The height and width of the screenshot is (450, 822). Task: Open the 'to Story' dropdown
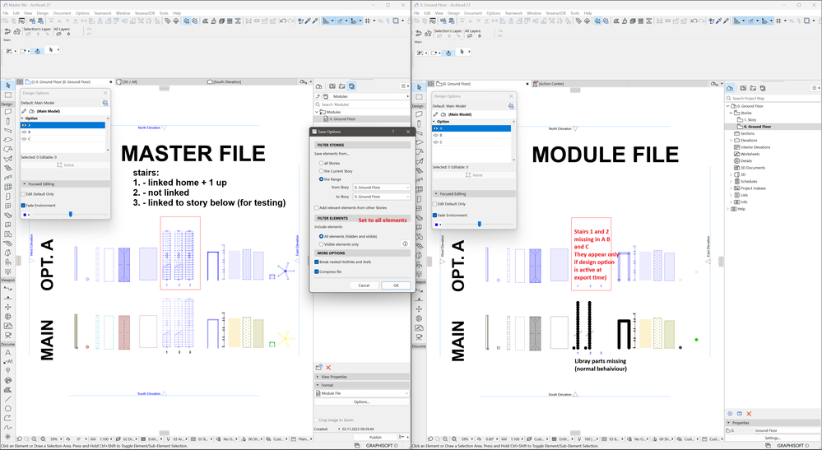pyautogui.click(x=382, y=197)
